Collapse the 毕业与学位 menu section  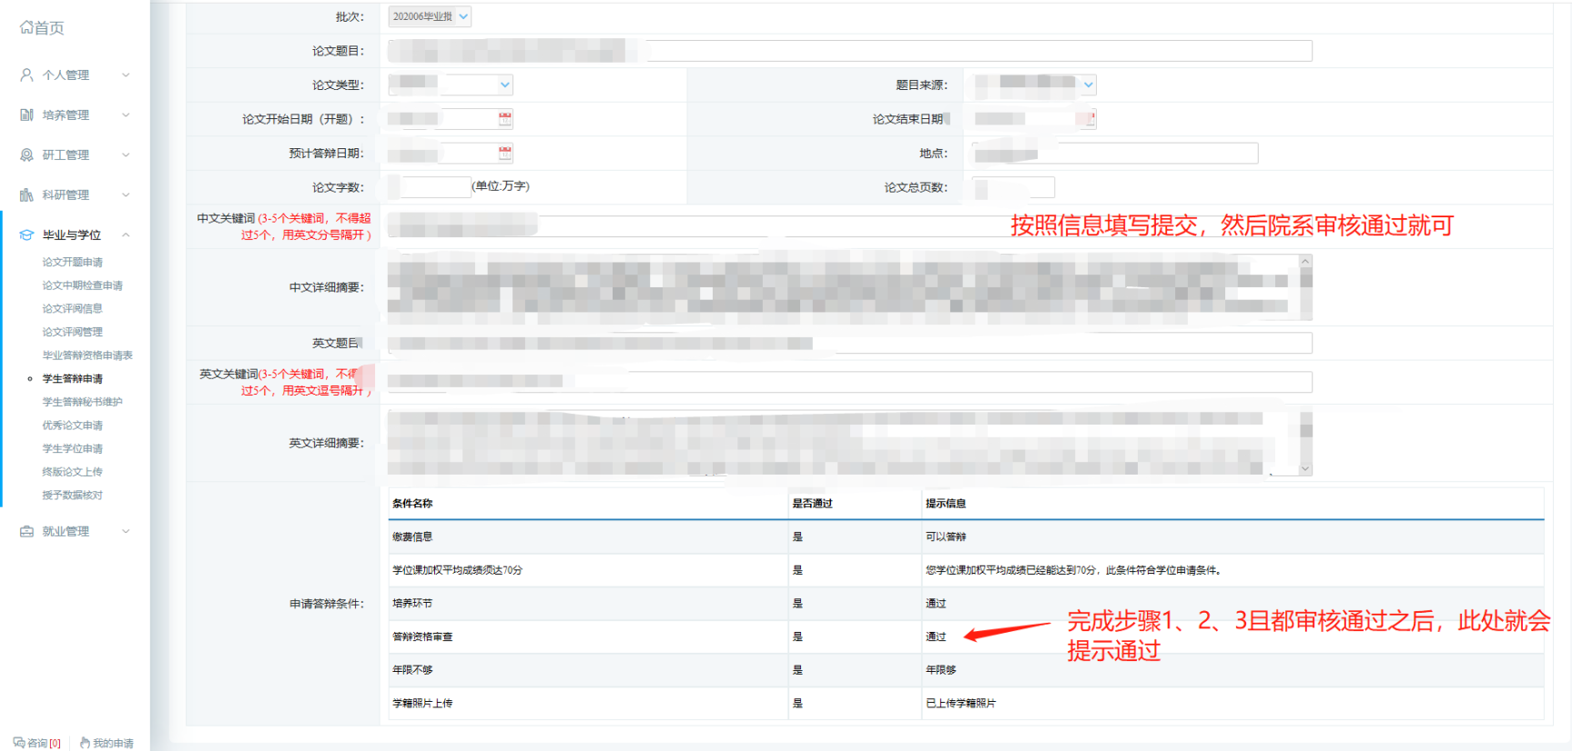click(126, 235)
